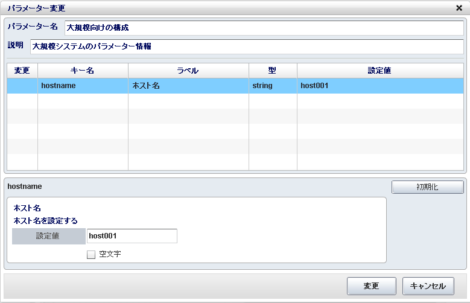470x303 pixels.
Task: Click the パラメーター名 input field
Action: (x=264, y=28)
